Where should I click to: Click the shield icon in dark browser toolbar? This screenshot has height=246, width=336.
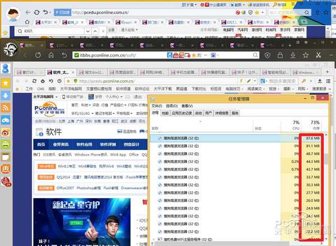click(x=267, y=55)
